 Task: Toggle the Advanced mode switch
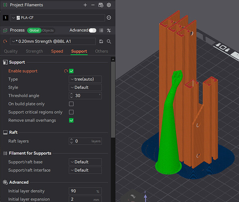coord(93,30)
